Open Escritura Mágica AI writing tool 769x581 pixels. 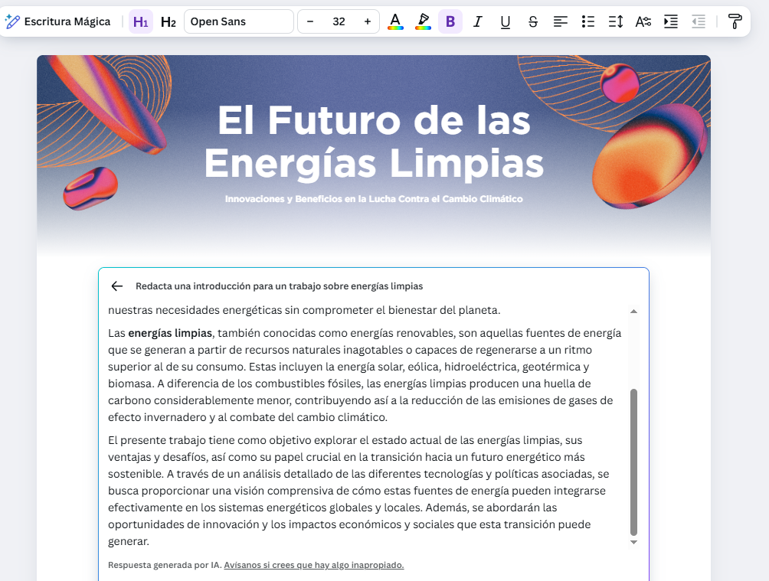pos(58,21)
